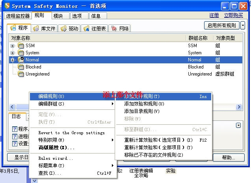Switch to the 进程监控器 tab
251x183 pixels.
18,16
